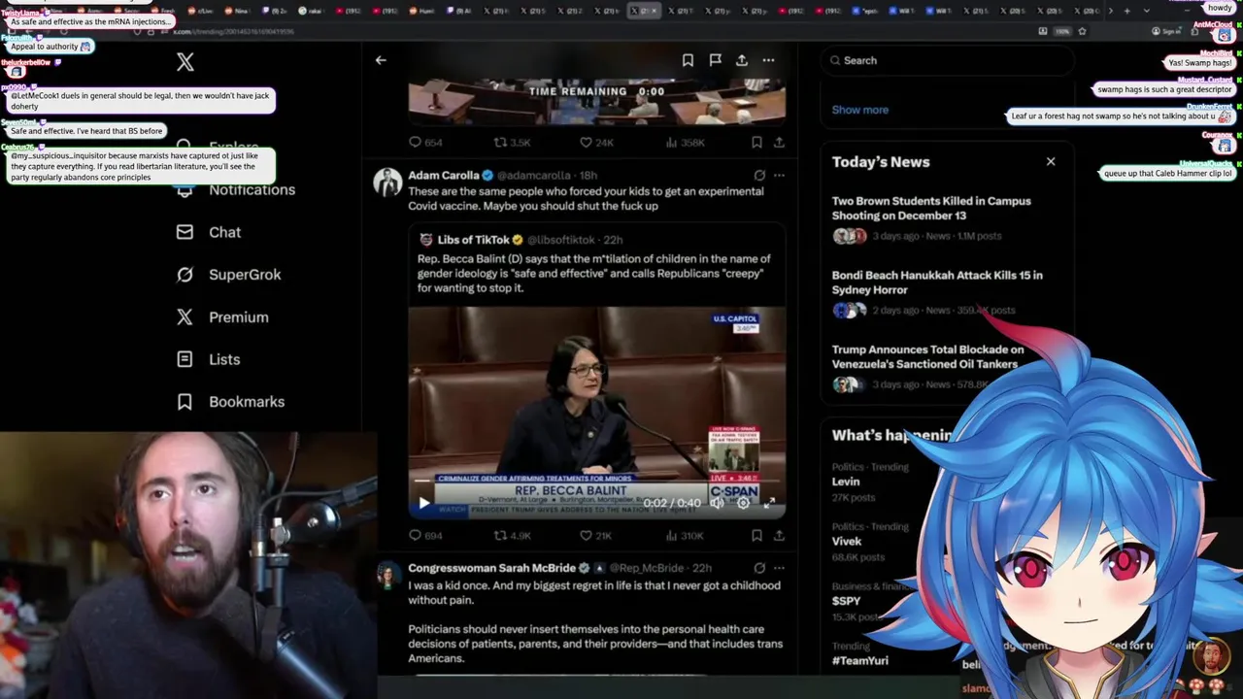This screenshot has width=1243, height=699.
Task: Mute the video volume
Action: tap(717, 503)
